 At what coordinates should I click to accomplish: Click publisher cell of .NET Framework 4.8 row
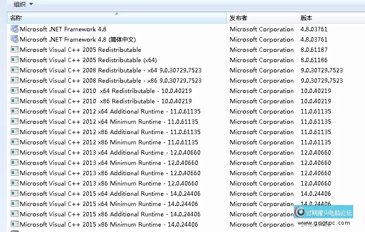(x=261, y=29)
